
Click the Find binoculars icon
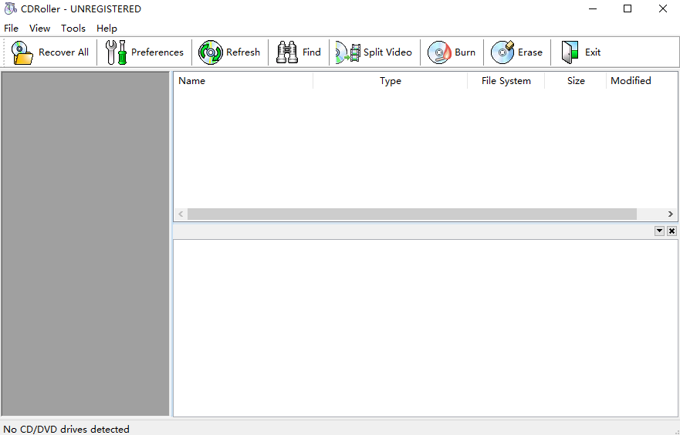tap(287, 52)
